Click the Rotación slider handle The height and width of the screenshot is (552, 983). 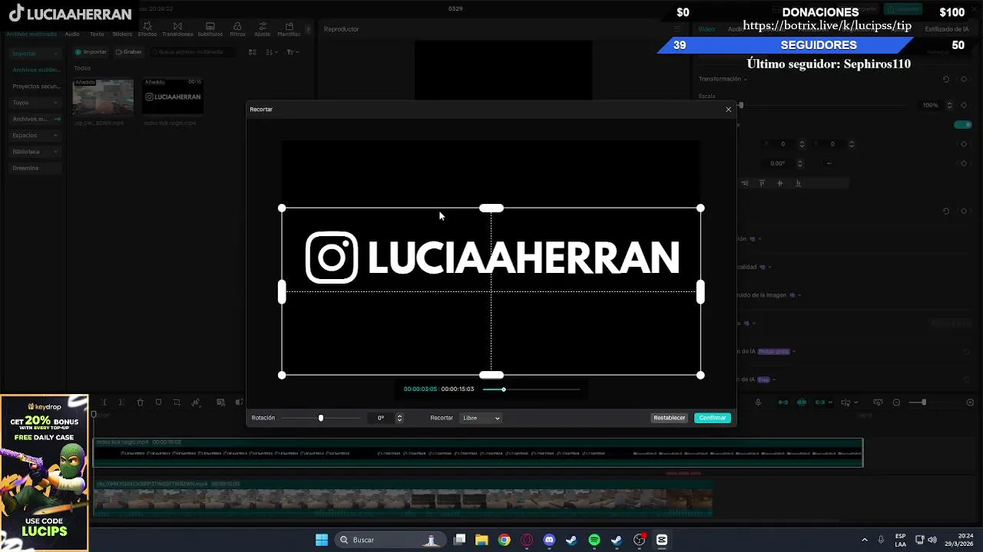pyautogui.click(x=321, y=418)
